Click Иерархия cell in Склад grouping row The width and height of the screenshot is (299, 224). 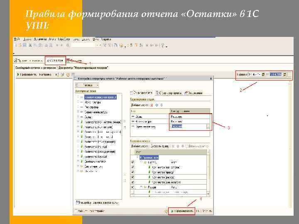pyautogui.click(x=189, y=117)
